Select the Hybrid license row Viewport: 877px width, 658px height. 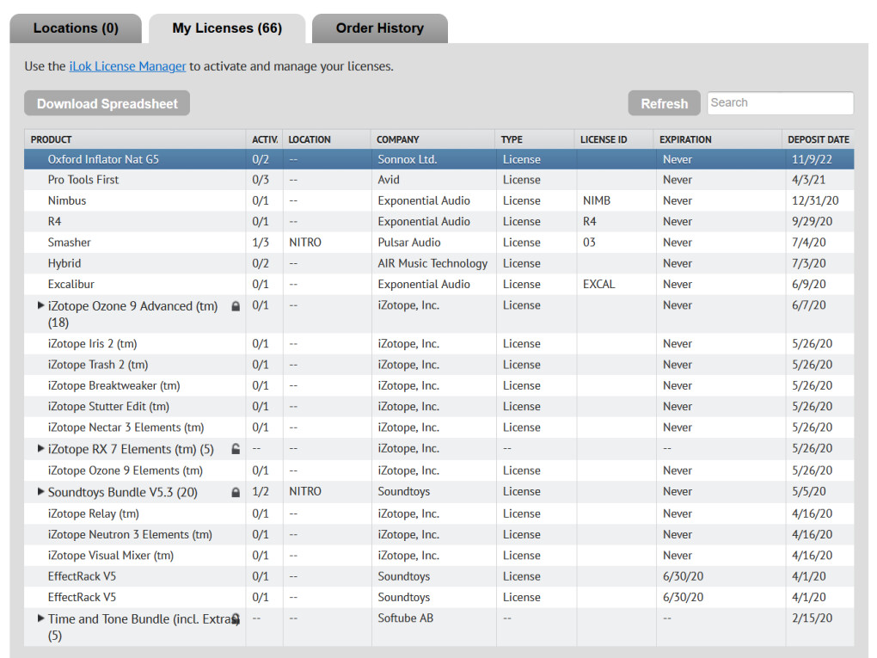439,263
